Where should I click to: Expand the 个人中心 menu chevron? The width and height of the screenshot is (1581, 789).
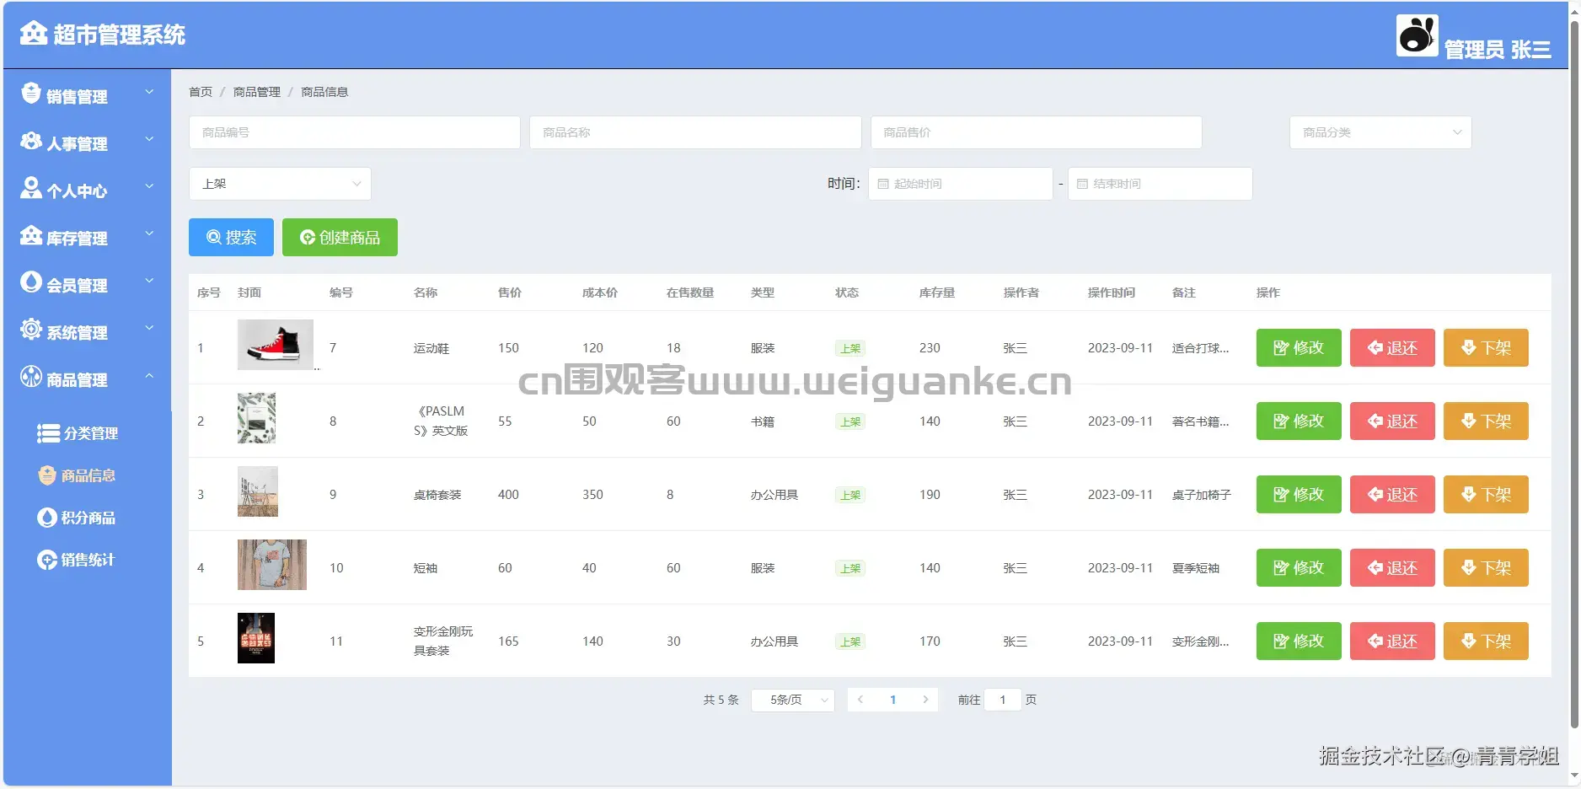tap(149, 186)
